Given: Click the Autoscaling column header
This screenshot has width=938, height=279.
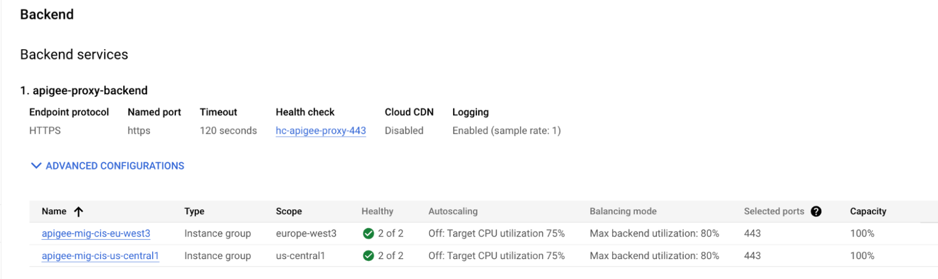Looking at the screenshot, I should [453, 212].
